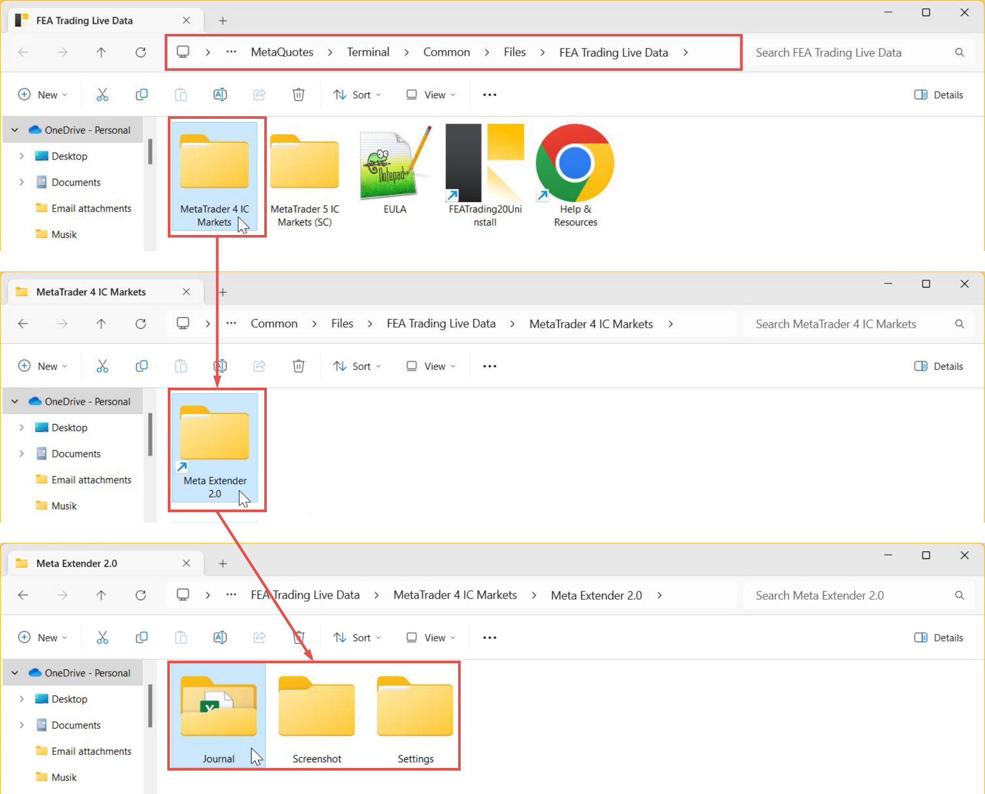Open more options menu in Meta Extender 2.0 toolbar
This screenshot has height=794, width=985.
(x=489, y=638)
